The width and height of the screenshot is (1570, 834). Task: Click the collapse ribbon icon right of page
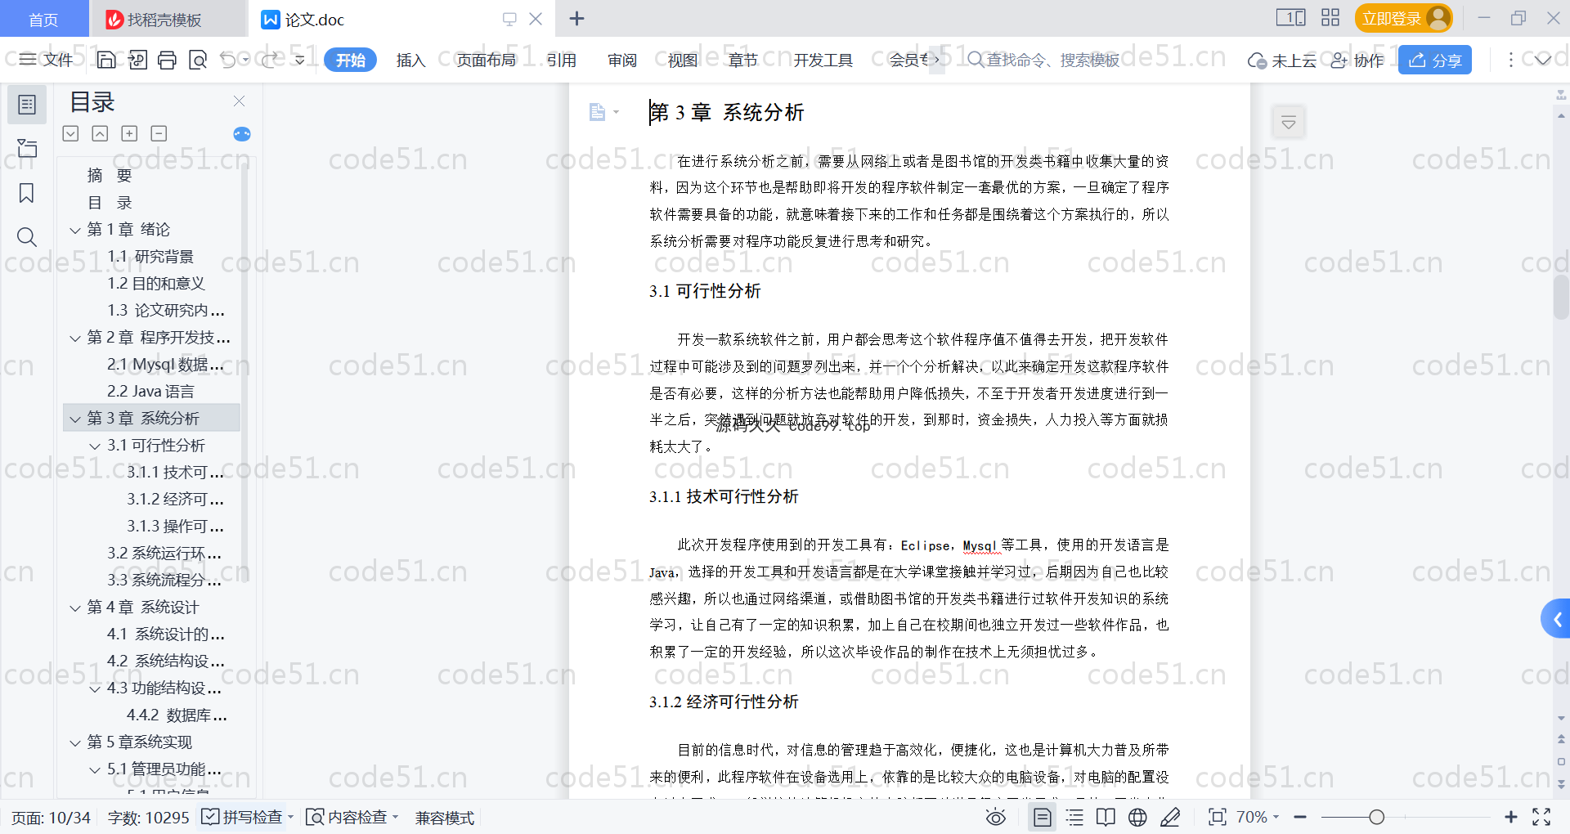click(x=1289, y=123)
